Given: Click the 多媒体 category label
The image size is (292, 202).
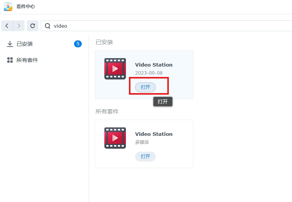Looking at the screenshot, I should point(142,142).
